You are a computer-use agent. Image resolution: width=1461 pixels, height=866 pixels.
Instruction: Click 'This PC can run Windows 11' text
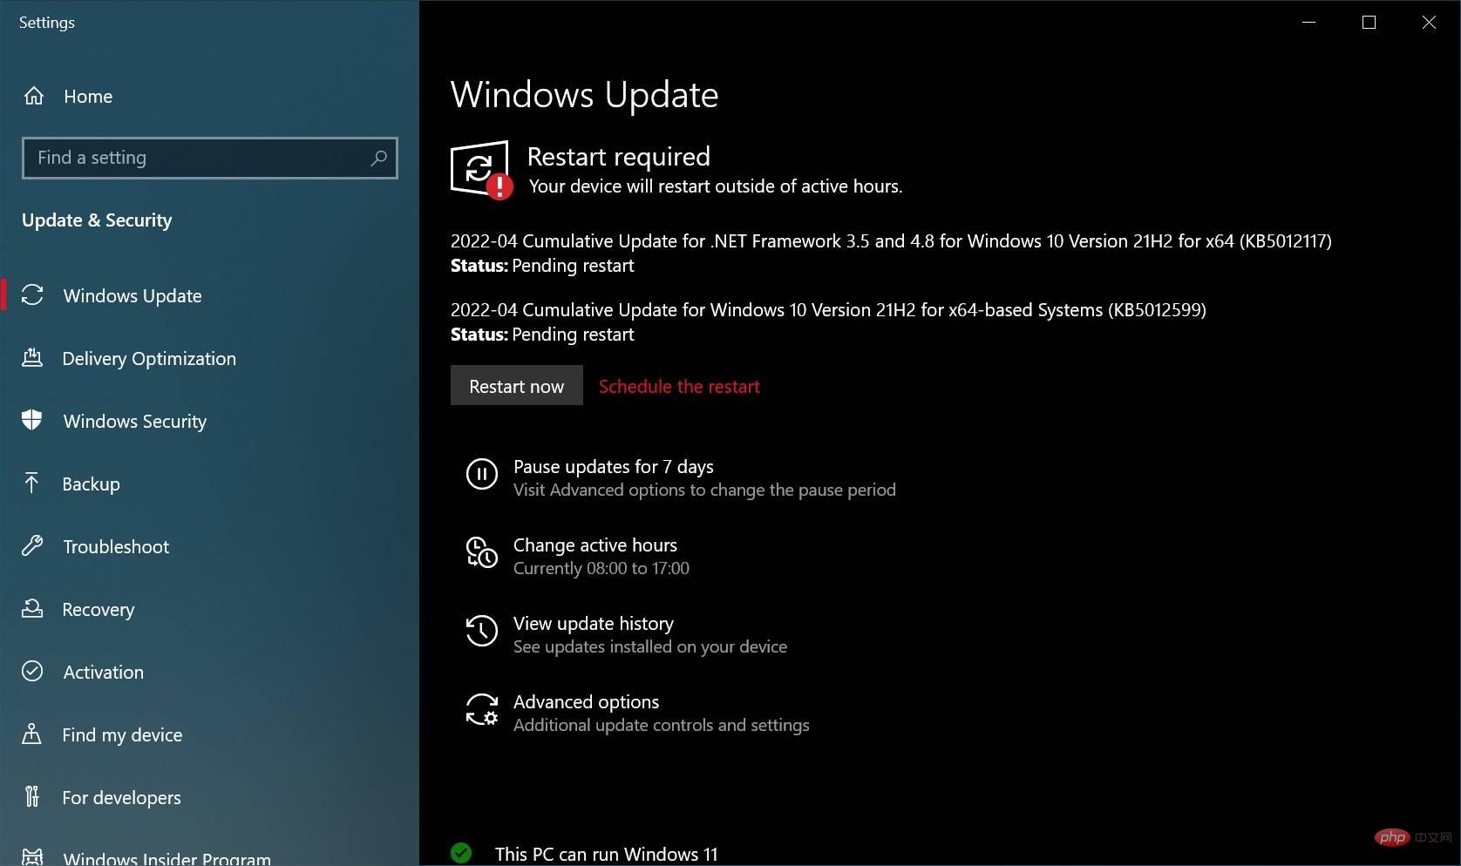coord(607,854)
